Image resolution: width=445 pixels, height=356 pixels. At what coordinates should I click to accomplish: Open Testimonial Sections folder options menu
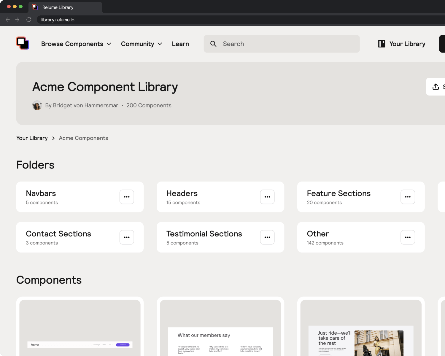[x=267, y=237]
